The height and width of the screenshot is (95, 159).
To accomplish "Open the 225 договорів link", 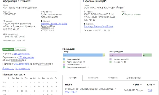I will point(21,64).
